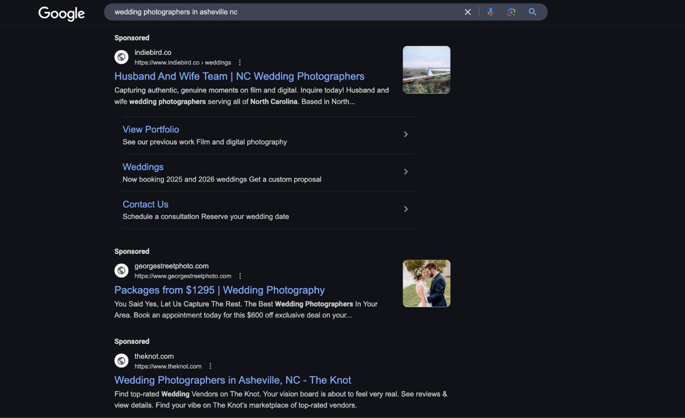Open three-dot menu for theknot.com ad

(210, 366)
